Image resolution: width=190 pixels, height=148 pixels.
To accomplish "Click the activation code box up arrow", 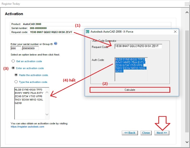I will pyautogui.click(x=47, y=93).
